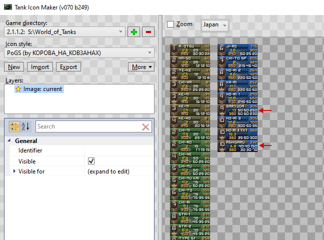Click the star icon of Image: current layer

[18, 89]
